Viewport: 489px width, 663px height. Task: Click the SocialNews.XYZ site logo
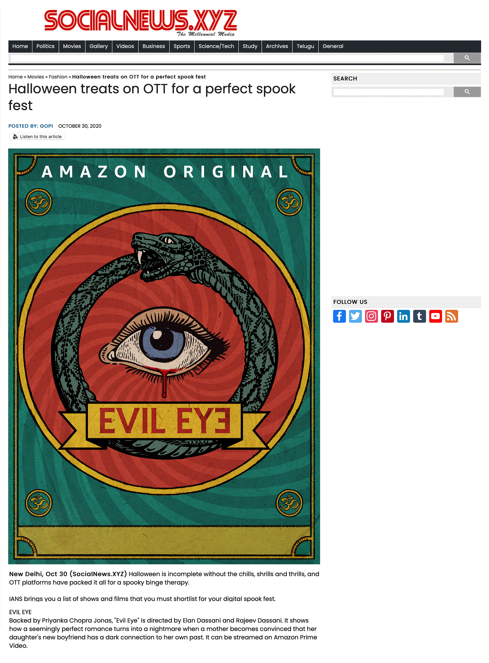click(141, 22)
